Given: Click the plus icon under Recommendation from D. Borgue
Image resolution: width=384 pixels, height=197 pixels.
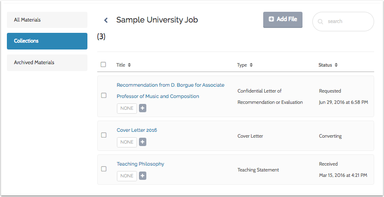Looking at the screenshot, I should click(142, 108).
